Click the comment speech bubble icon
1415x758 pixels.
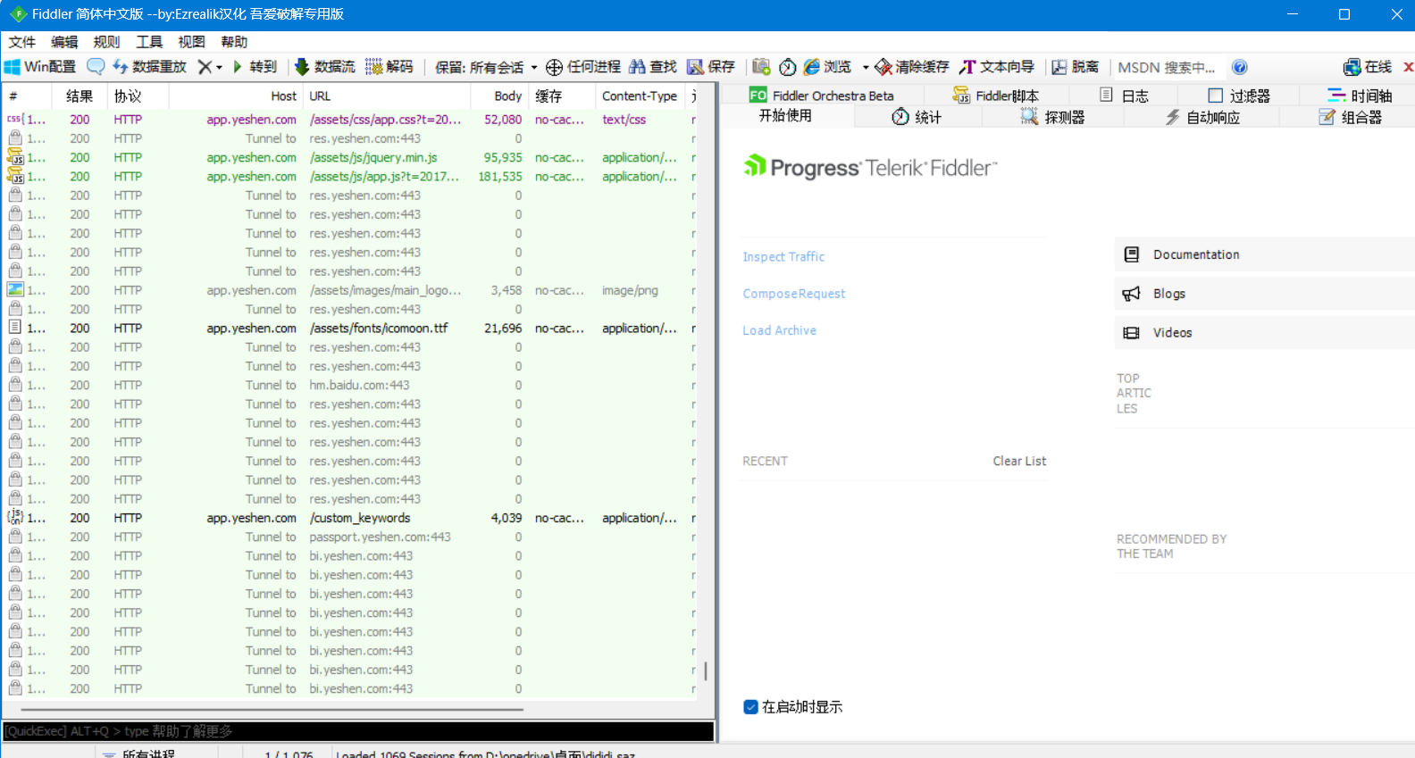pyautogui.click(x=96, y=67)
